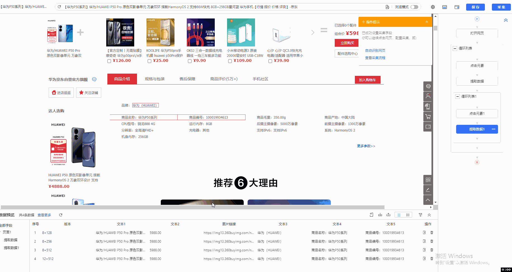512x272 pixels.
Task: Click the feedback edit icon in page sidebar
Action: pos(428,190)
